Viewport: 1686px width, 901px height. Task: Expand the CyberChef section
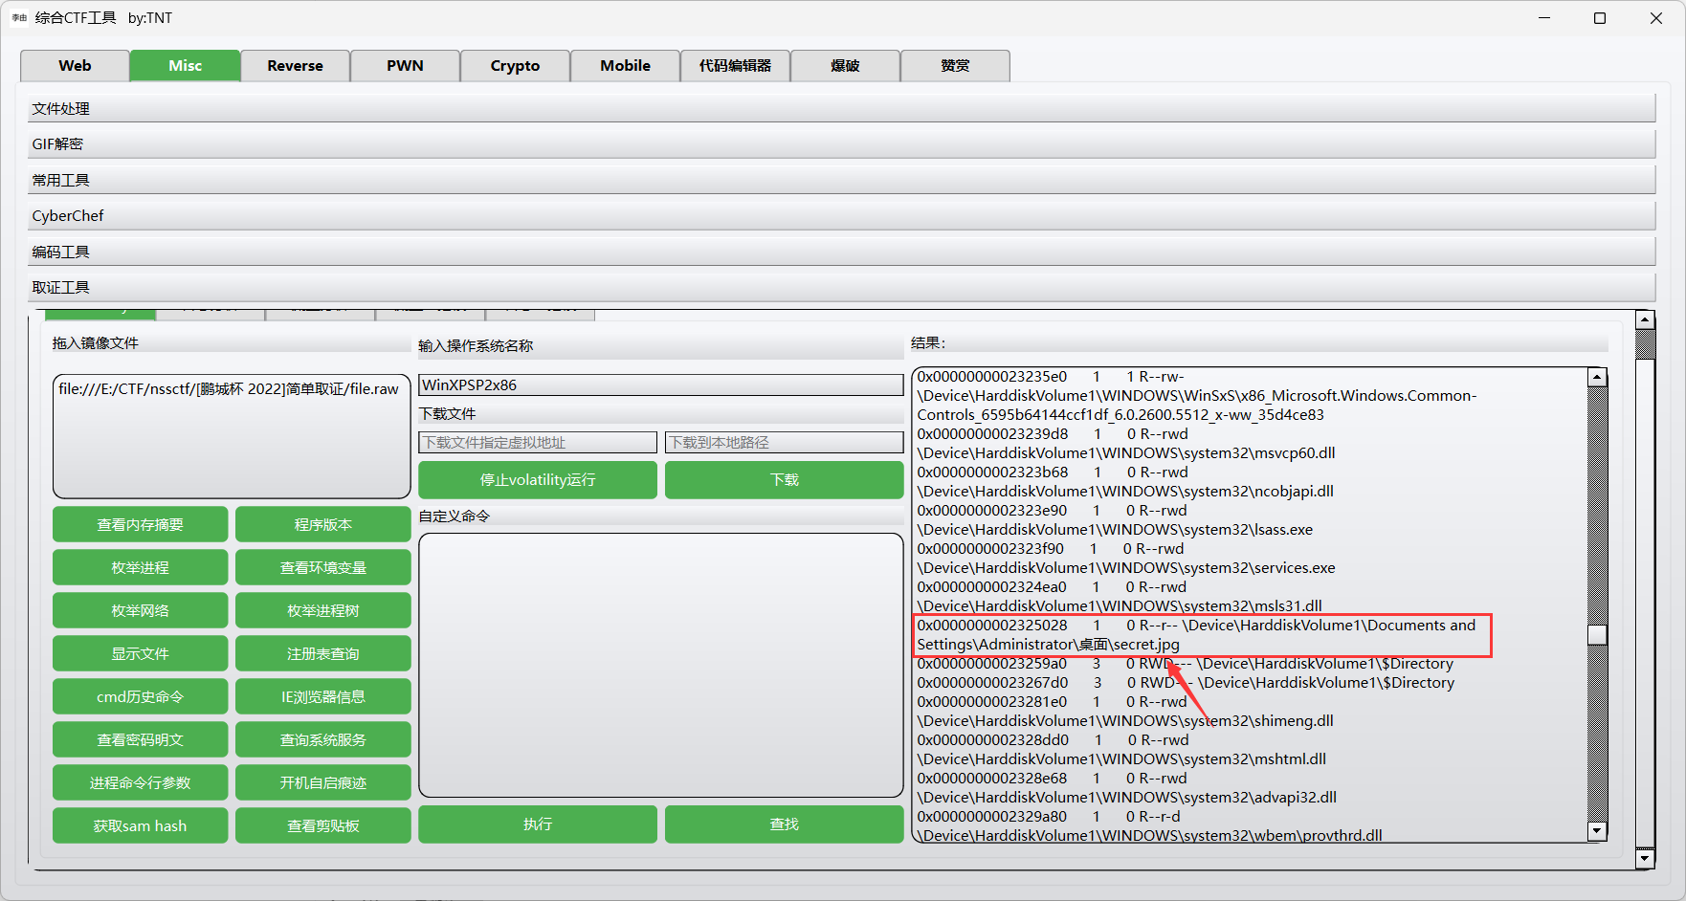click(x=841, y=216)
